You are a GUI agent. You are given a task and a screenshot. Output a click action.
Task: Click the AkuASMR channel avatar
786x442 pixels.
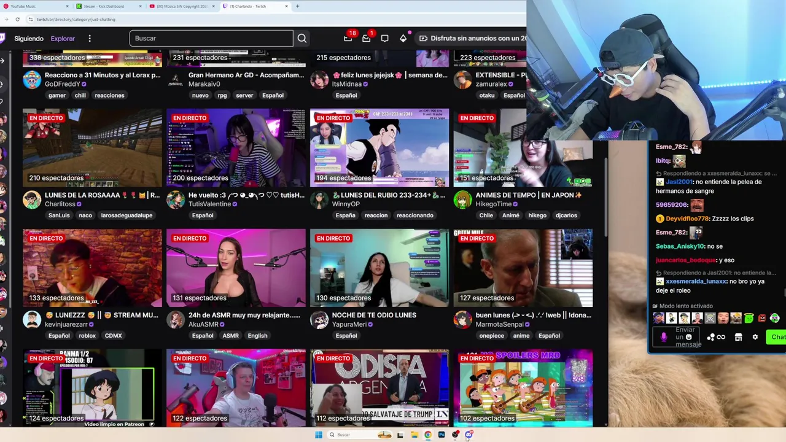[175, 319]
